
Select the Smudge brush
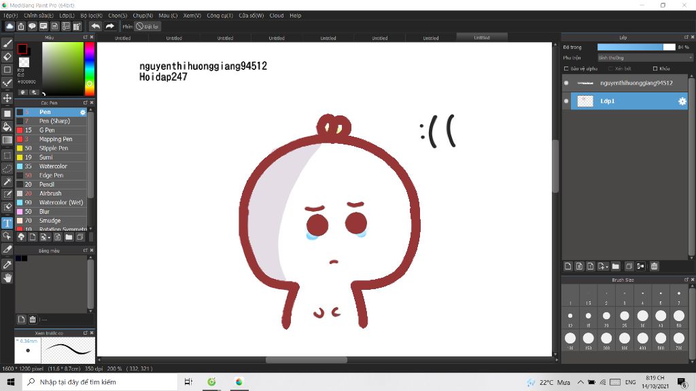[51, 221]
